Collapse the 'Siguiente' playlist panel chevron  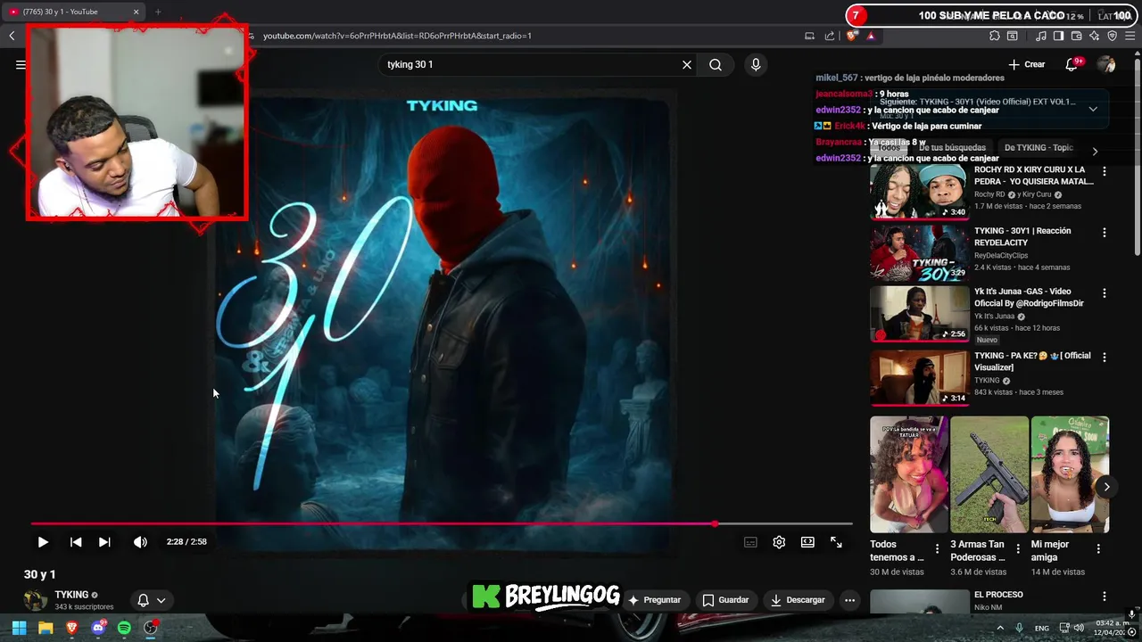pos(1093,109)
